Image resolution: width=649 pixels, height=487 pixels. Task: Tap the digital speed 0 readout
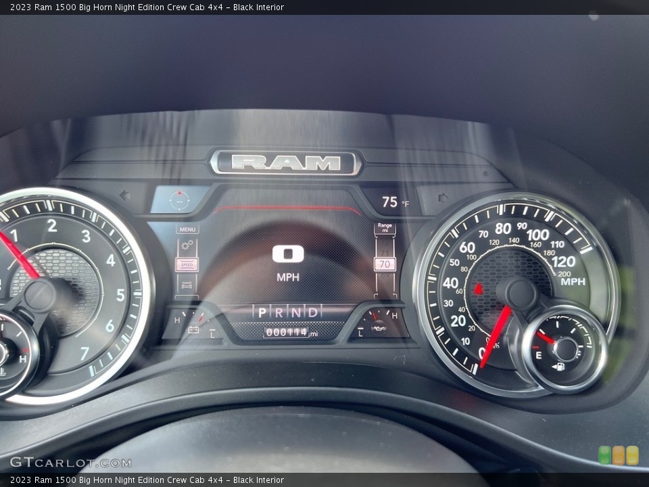(x=288, y=254)
